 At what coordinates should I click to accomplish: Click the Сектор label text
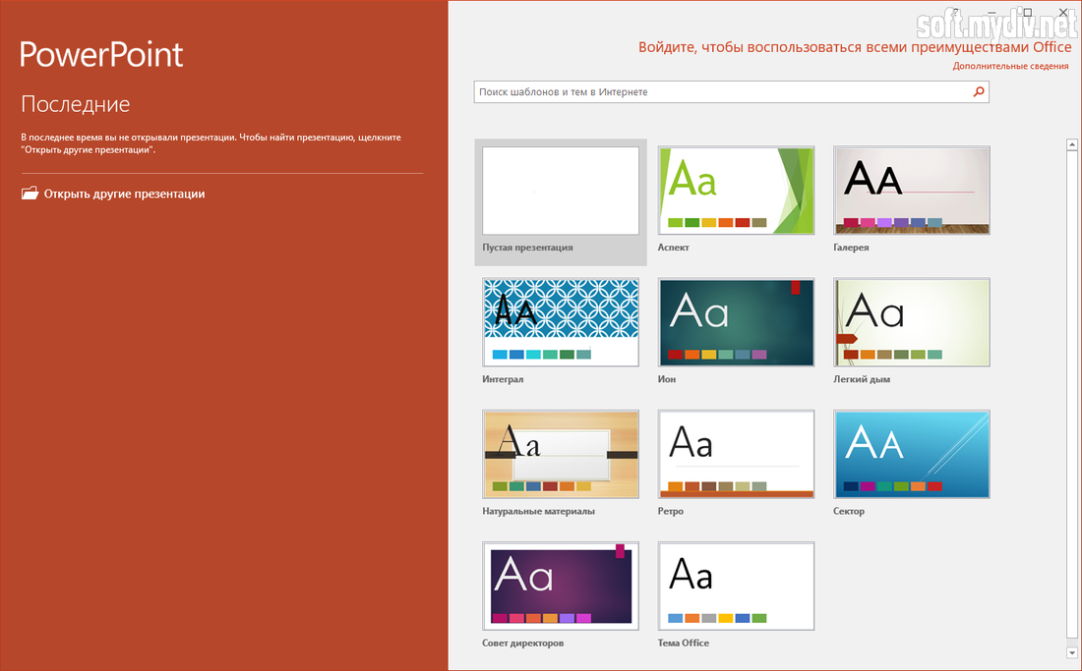pyautogui.click(x=849, y=511)
